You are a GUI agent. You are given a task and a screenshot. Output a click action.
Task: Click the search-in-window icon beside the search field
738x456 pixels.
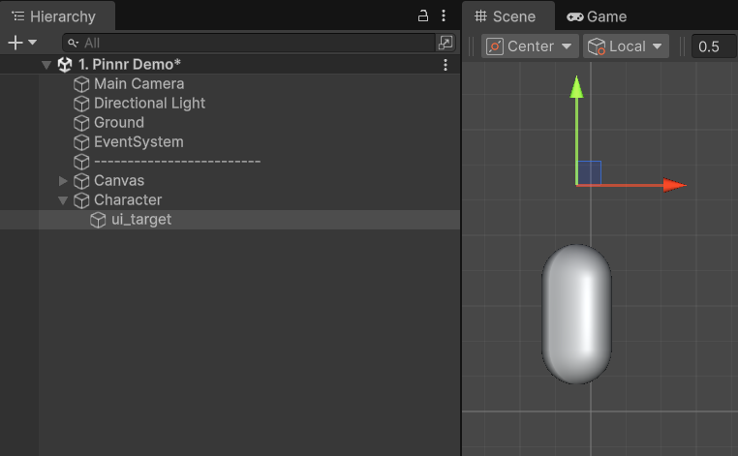(x=446, y=43)
